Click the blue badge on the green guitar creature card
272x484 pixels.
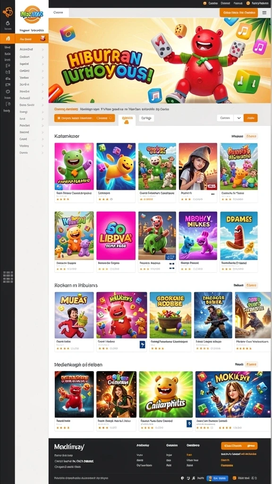tap(170, 257)
